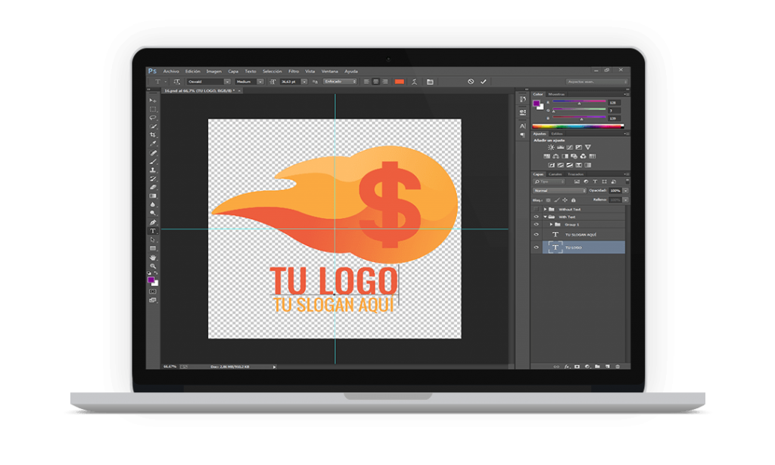The image size is (775, 465).
Task: Open the orange text color swatch
Action: (x=400, y=81)
